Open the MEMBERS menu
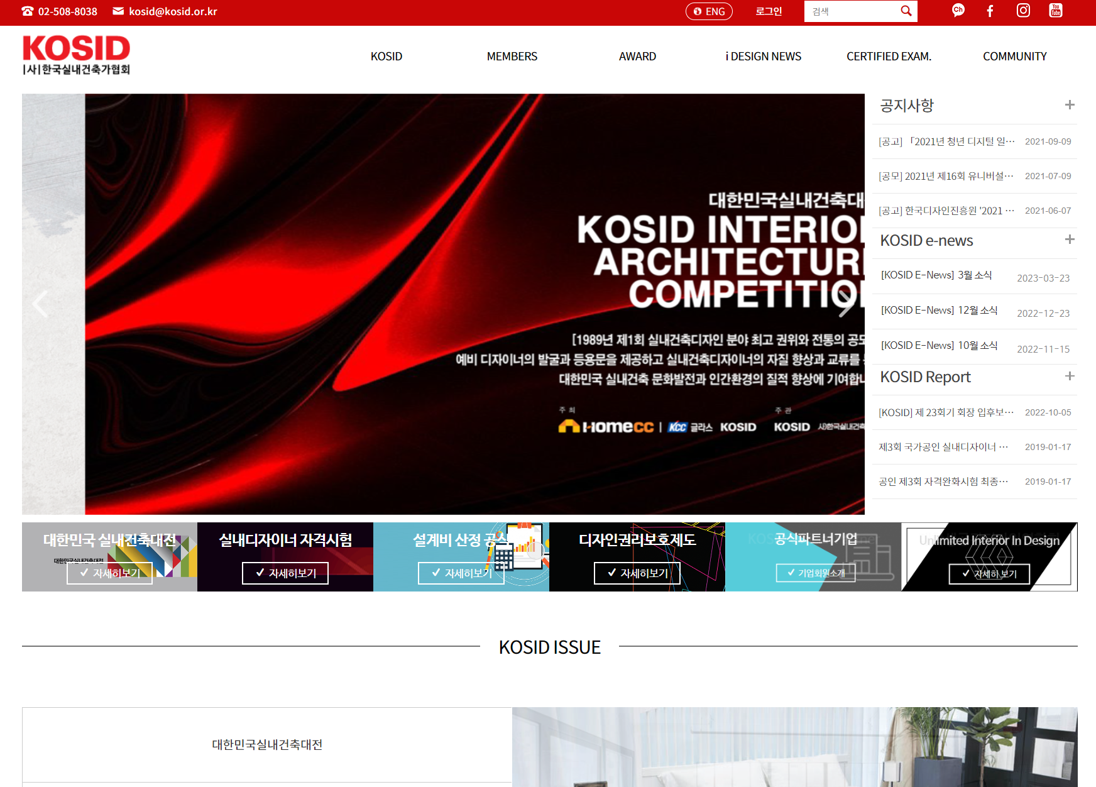The width and height of the screenshot is (1096, 787). [x=512, y=57]
